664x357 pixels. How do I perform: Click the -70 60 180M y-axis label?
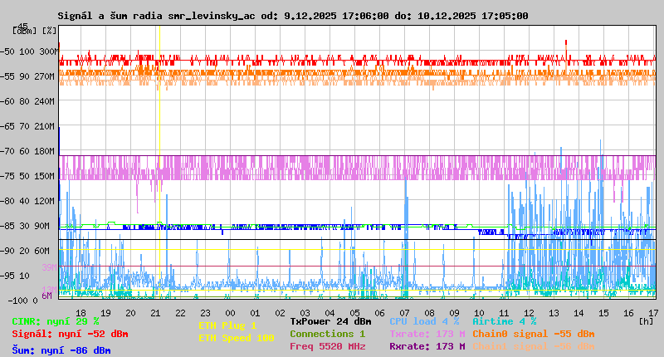(27, 151)
